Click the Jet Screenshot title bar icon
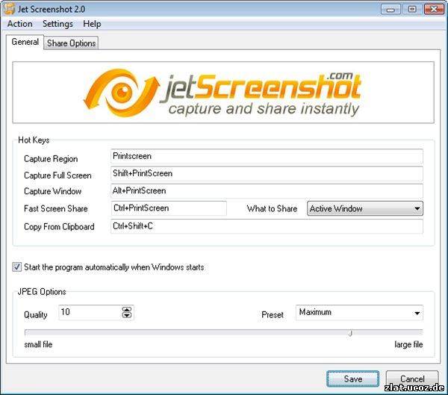448x395 pixels. click(9, 9)
